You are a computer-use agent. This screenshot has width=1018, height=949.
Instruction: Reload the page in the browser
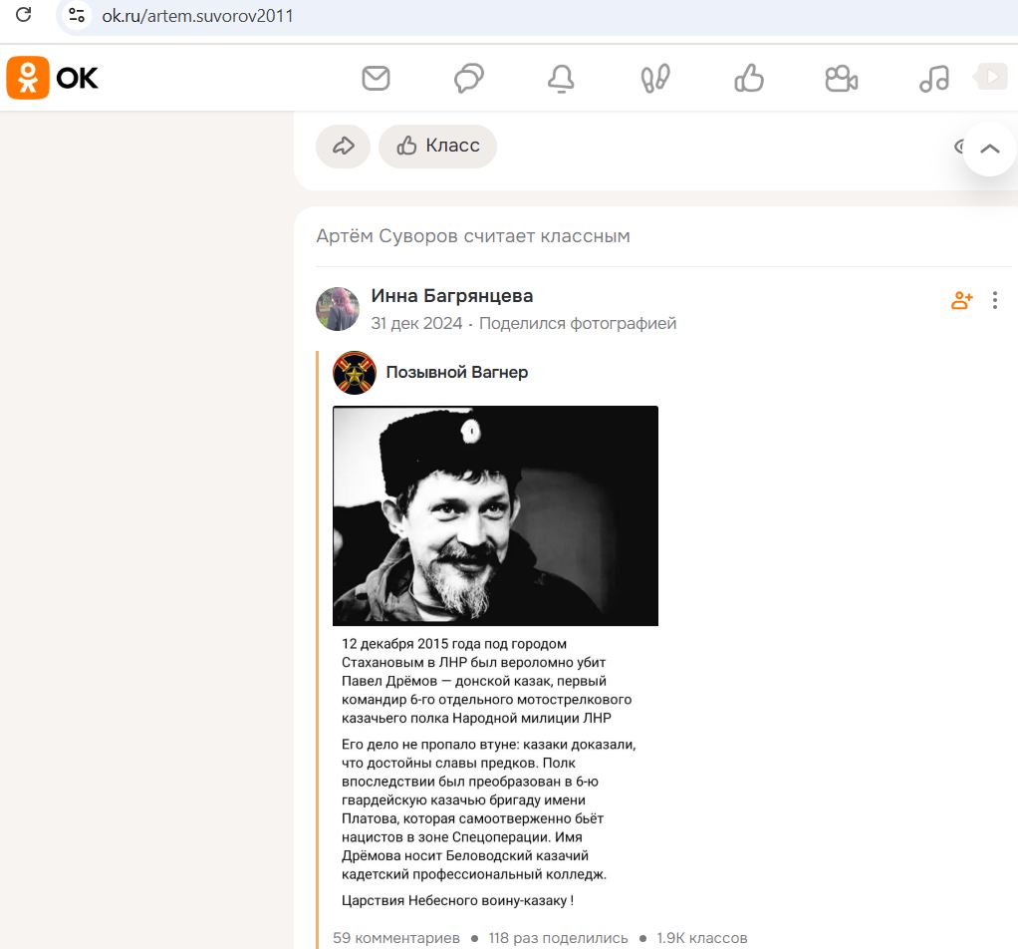23,15
